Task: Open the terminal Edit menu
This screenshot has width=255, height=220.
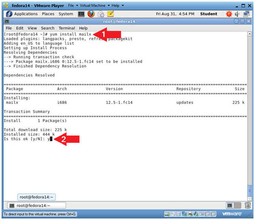Action: pyautogui.click(x=20, y=28)
